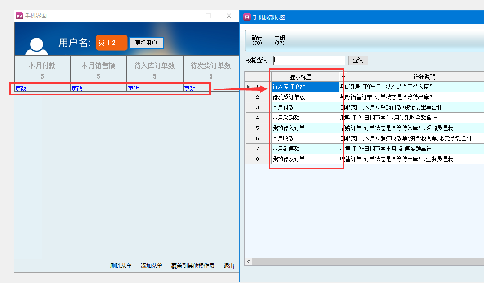Click 更改 link under 待入库订单数
Screen dimensions: 484x283
(134, 88)
